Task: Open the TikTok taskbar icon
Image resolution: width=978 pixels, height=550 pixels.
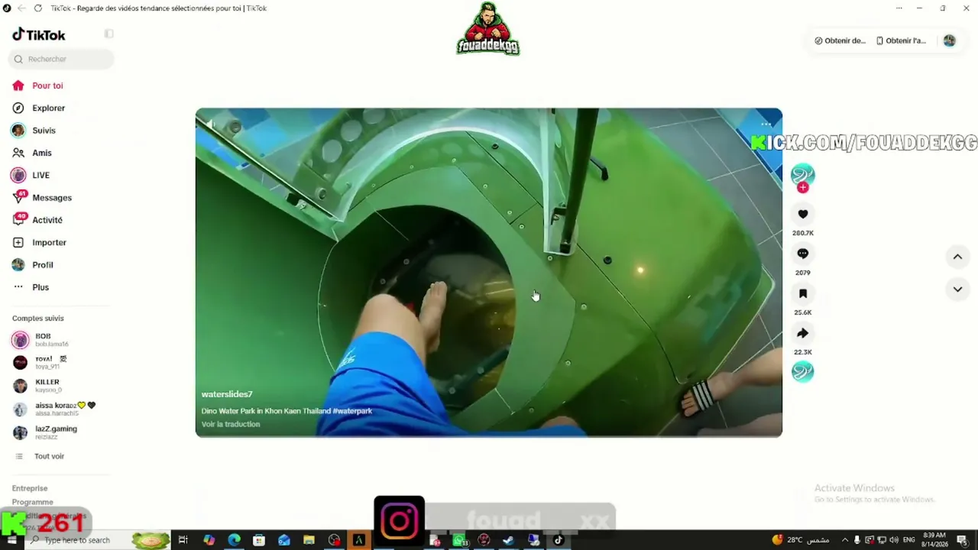Action: [559, 540]
